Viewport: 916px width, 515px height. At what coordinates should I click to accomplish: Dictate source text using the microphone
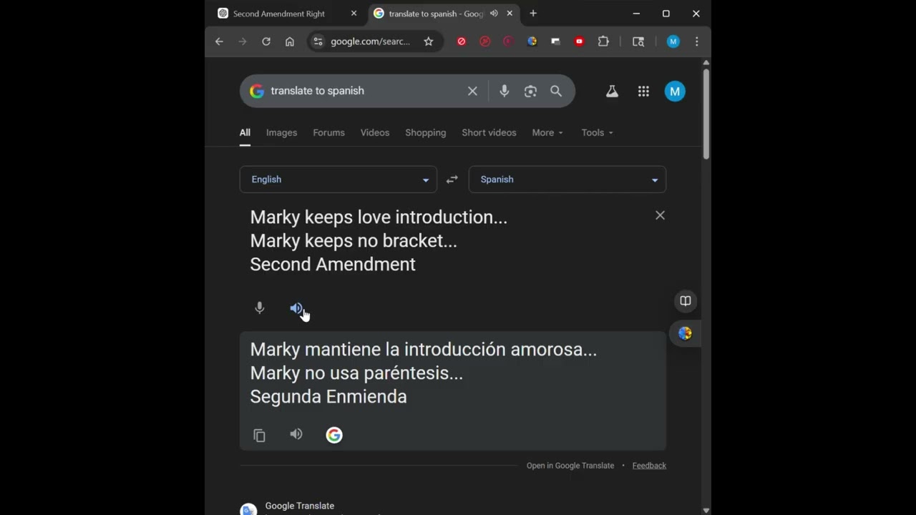tap(260, 308)
